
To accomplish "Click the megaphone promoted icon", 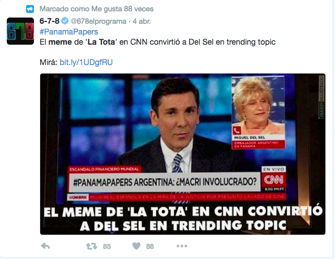I will point(30,9).
